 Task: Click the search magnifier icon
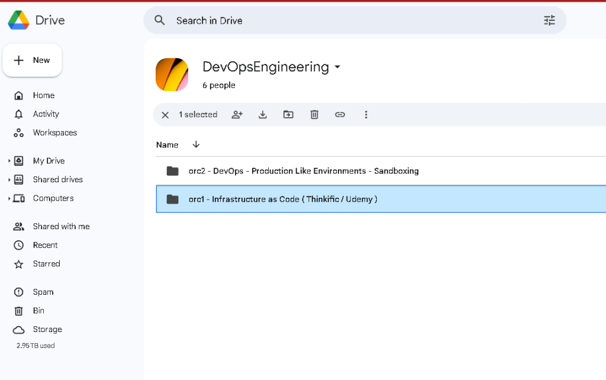pyautogui.click(x=160, y=21)
